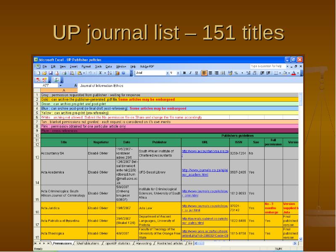Screen dimensions: 336x252
Task: Click the Open file folder icon
Action: [45, 73]
